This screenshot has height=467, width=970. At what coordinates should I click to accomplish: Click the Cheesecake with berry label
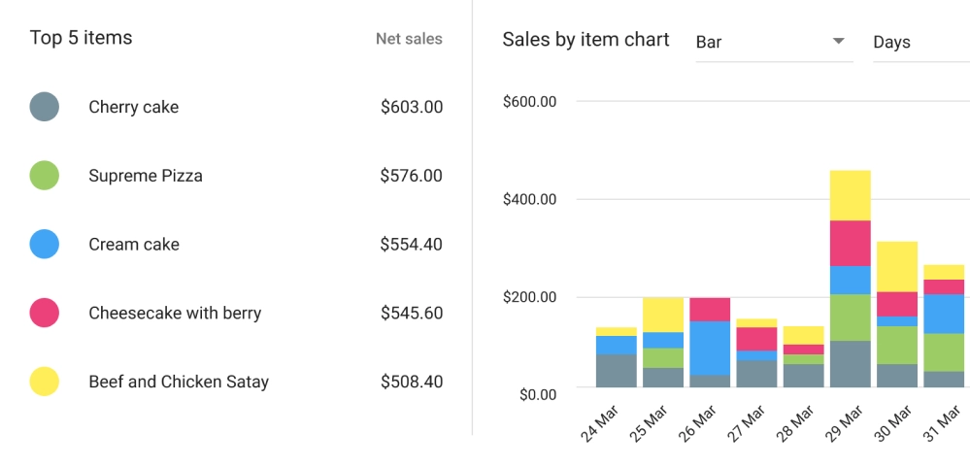pos(175,313)
